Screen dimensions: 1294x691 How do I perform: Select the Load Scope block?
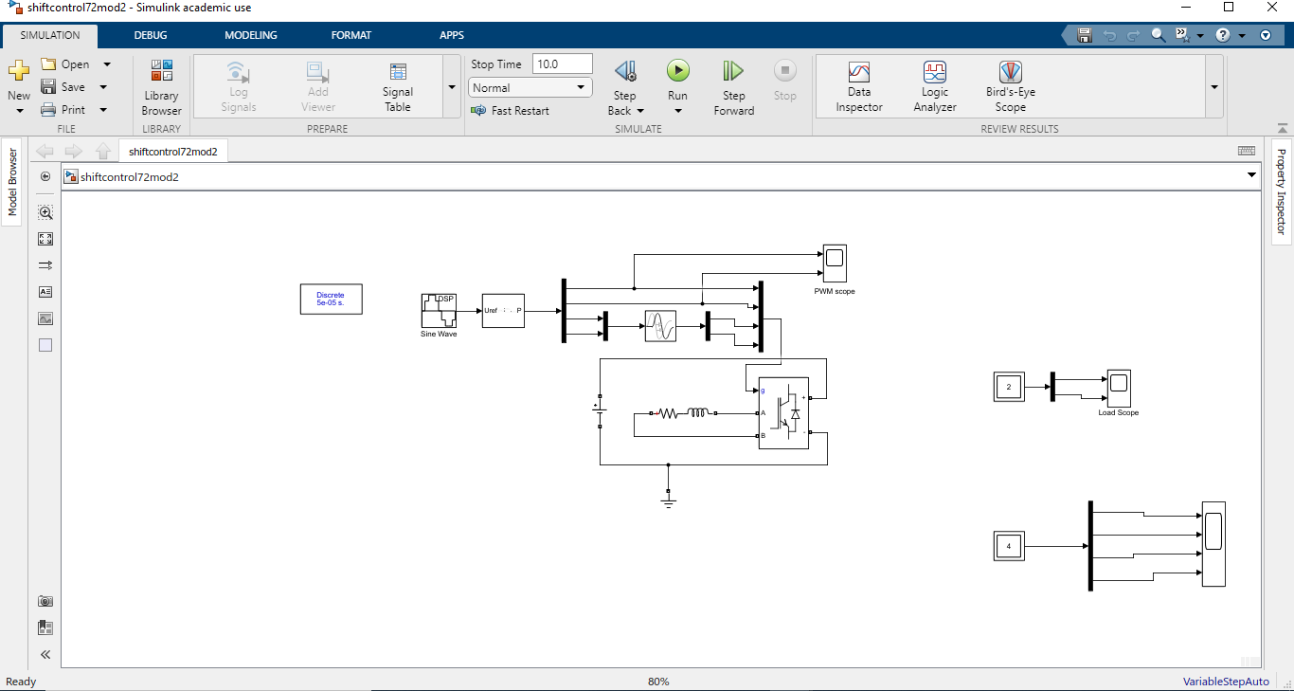pyautogui.click(x=1119, y=389)
